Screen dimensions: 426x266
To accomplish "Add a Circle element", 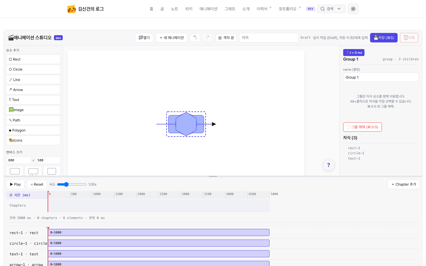I will tap(33, 69).
